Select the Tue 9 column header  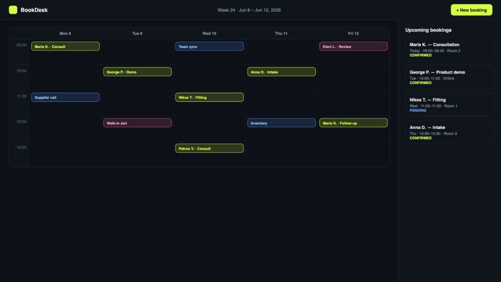pyautogui.click(x=137, y=33)
